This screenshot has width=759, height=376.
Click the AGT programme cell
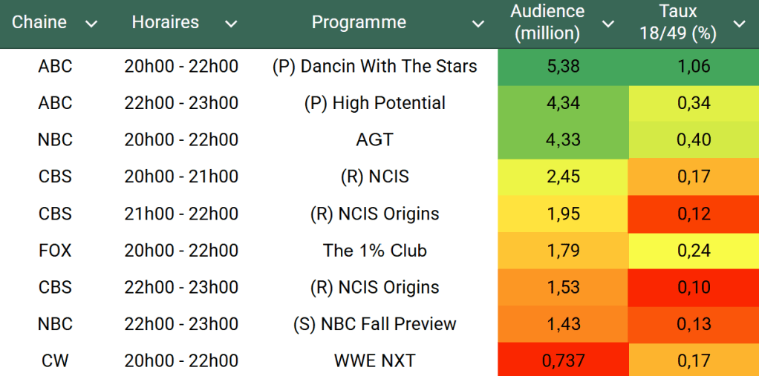point(374,139)
